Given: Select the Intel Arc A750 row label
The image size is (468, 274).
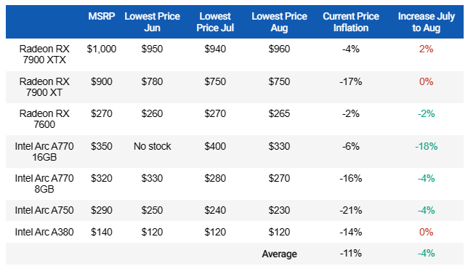Looking at the screenshot, I should (x=44, y=210).
